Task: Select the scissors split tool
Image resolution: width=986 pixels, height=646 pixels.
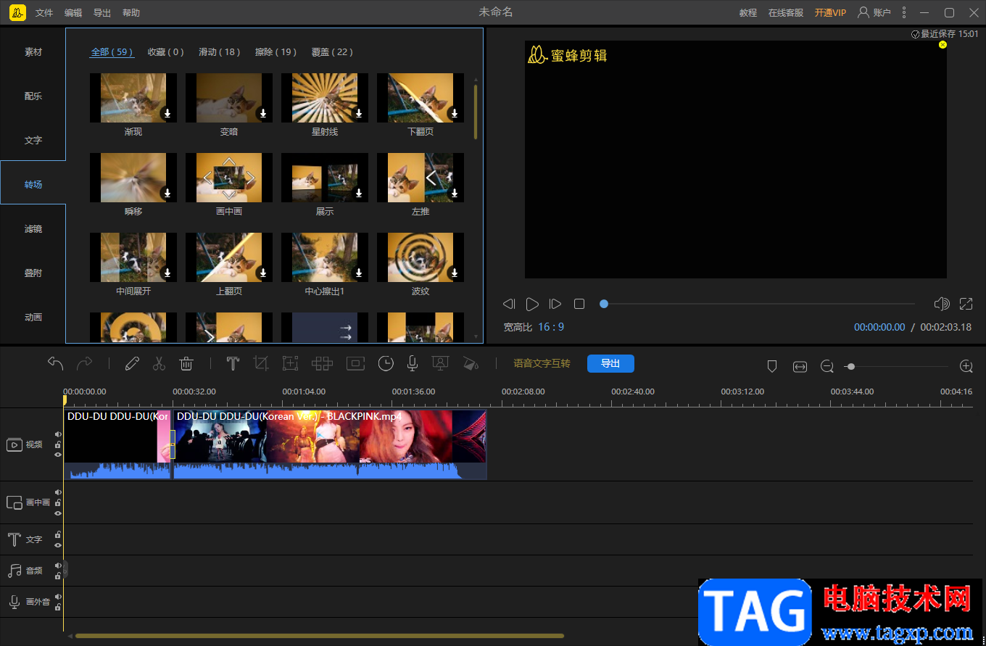Action: (159, 364)
